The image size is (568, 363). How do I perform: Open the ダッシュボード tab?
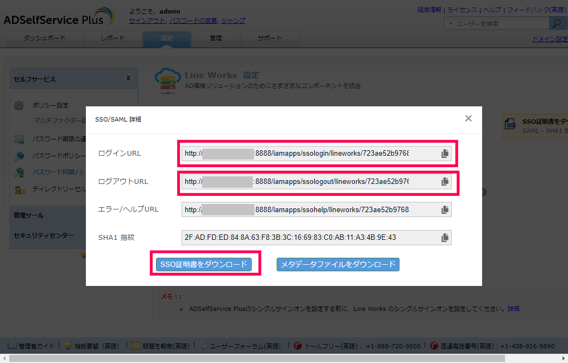tap(45, 39)
